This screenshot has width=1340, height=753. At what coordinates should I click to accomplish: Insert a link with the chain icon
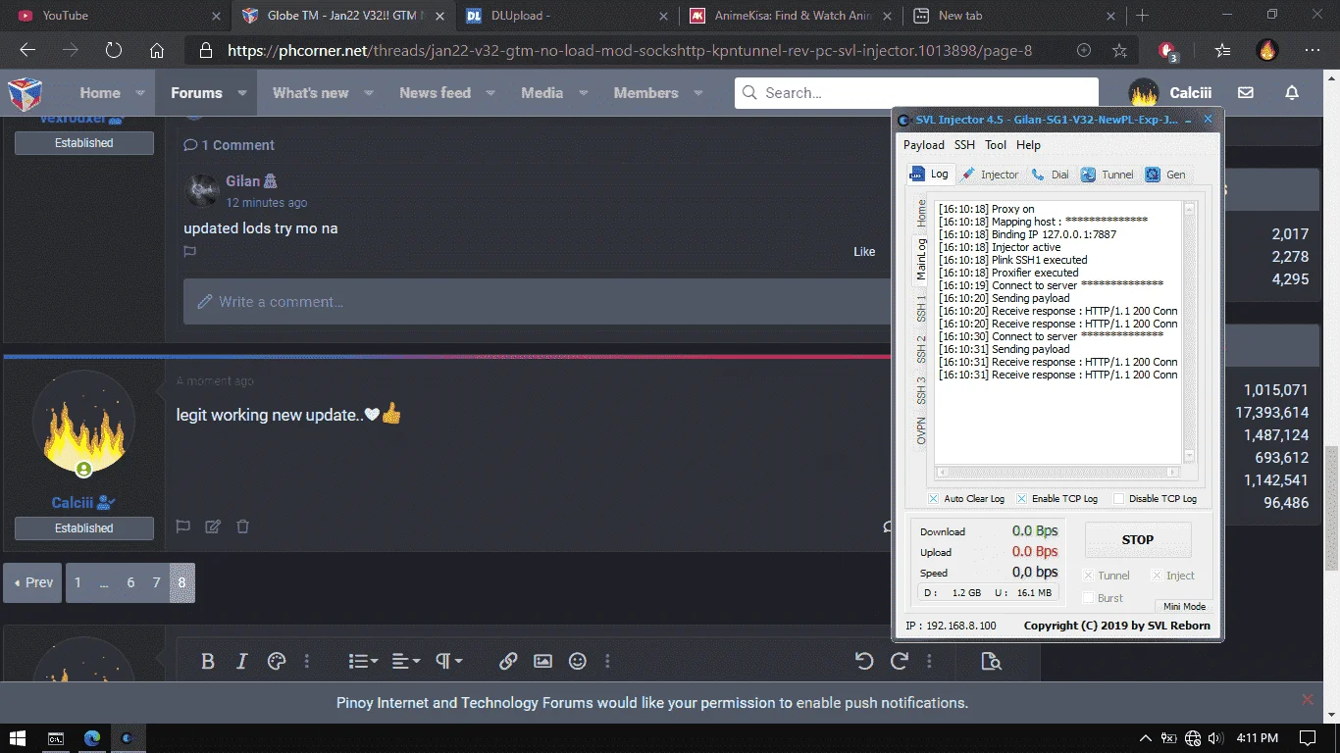coord(508,661)
